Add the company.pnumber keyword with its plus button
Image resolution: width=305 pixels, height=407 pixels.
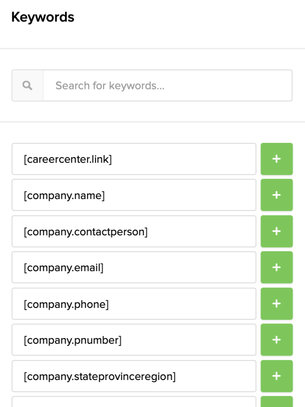tap(276, 339)
